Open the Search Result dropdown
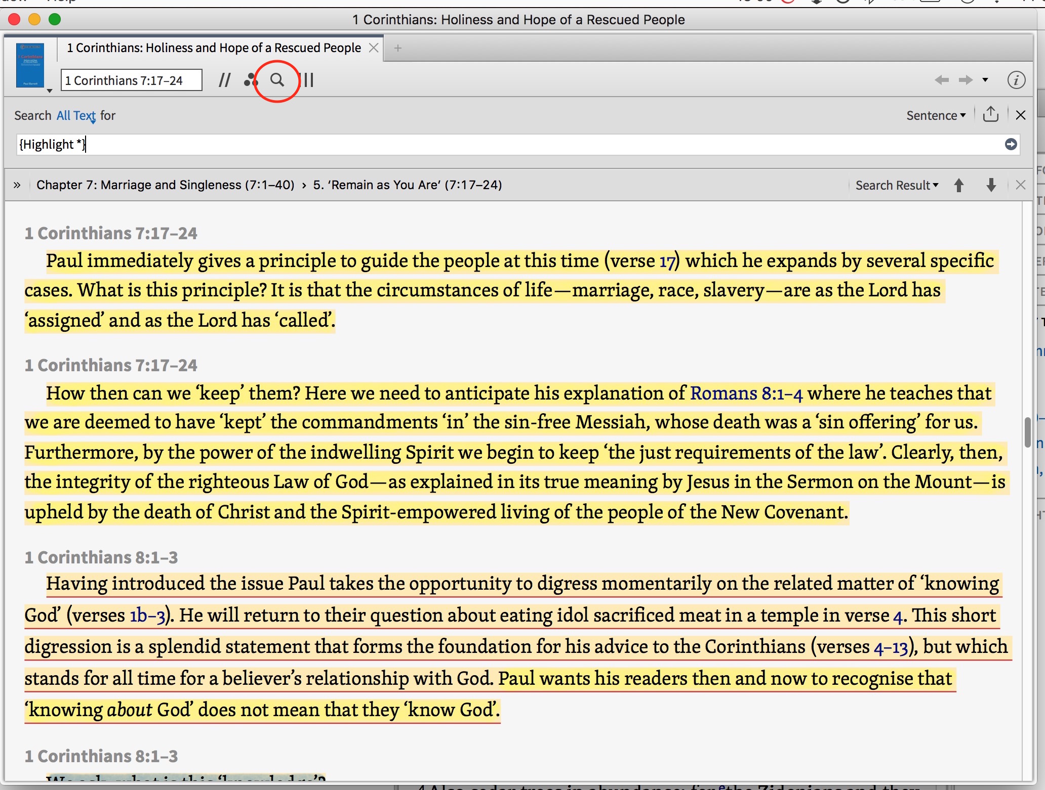This screenshot has height=790, width=1045. [x=897, y=186]
